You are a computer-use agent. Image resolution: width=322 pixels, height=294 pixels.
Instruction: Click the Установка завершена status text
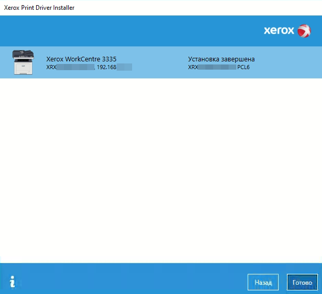pos(221,59)
